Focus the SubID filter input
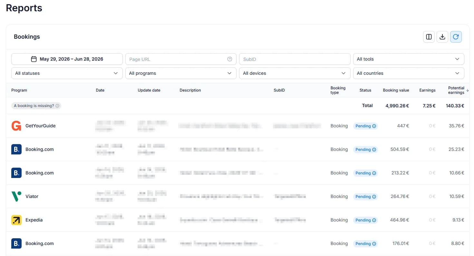 (295, 59)
